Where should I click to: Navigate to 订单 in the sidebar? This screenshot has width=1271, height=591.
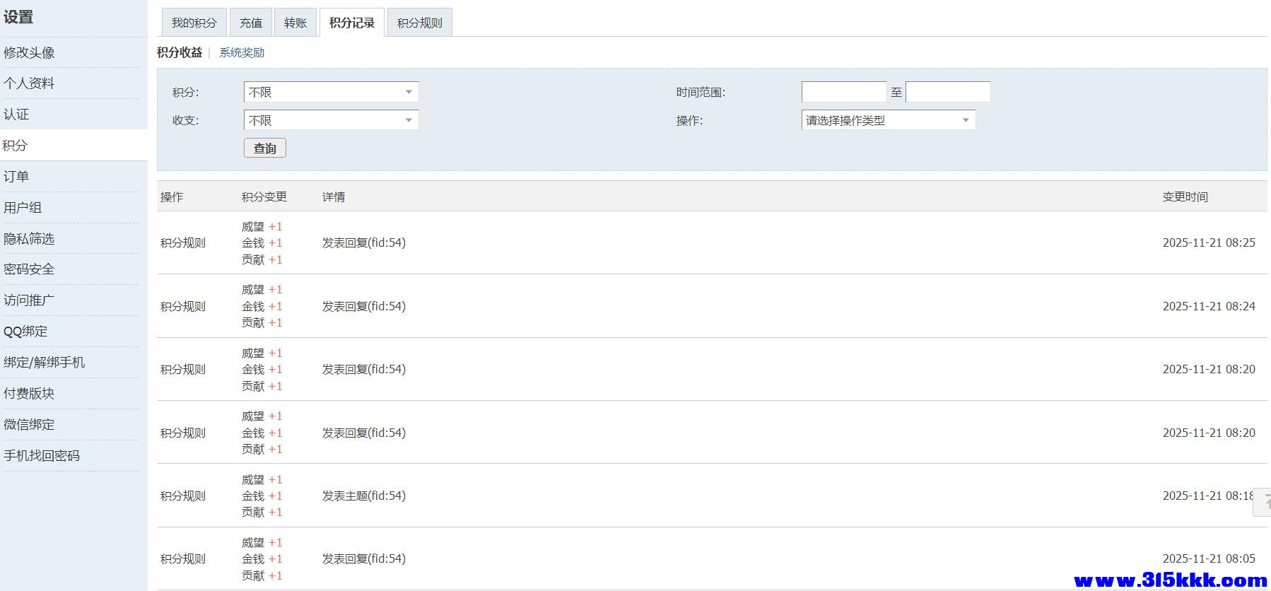point(16,176)
